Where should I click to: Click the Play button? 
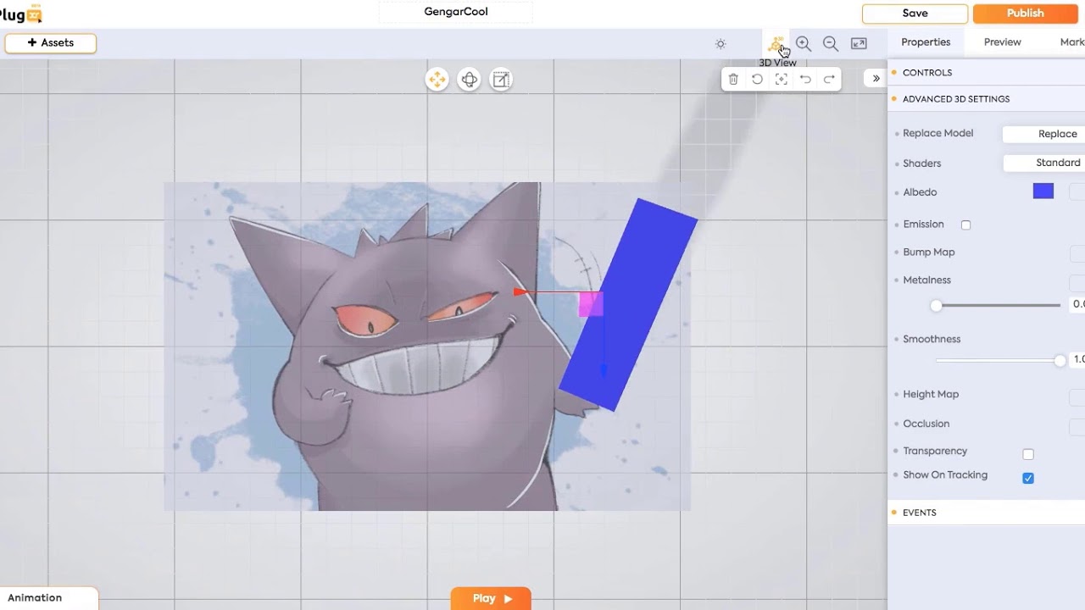click(491, 598)
